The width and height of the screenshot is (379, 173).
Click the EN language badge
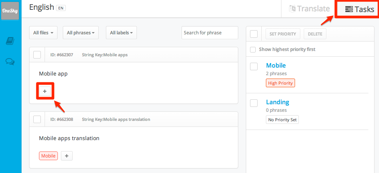tap(61, 8)
